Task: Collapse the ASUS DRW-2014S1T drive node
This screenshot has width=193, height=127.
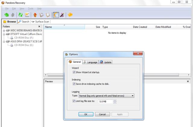Action: coord(4,42)
